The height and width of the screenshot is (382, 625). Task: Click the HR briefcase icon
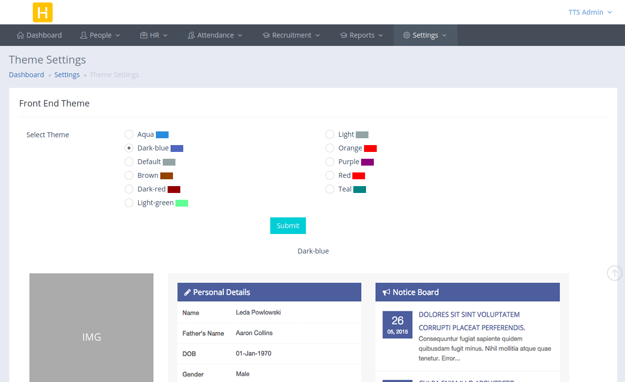click(144, 35)
